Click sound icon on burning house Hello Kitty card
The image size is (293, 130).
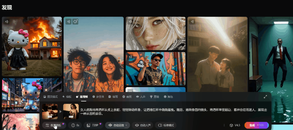click(6, 22)
